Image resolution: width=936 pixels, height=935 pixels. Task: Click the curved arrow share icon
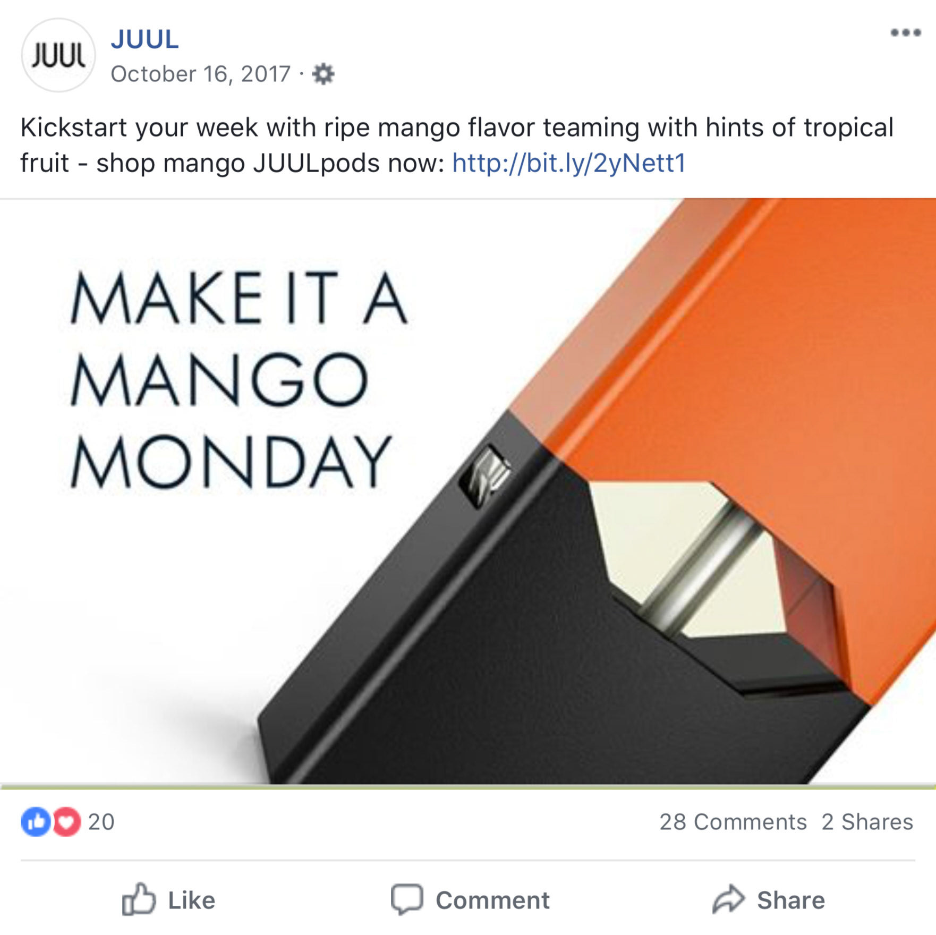tap(729, 899)
